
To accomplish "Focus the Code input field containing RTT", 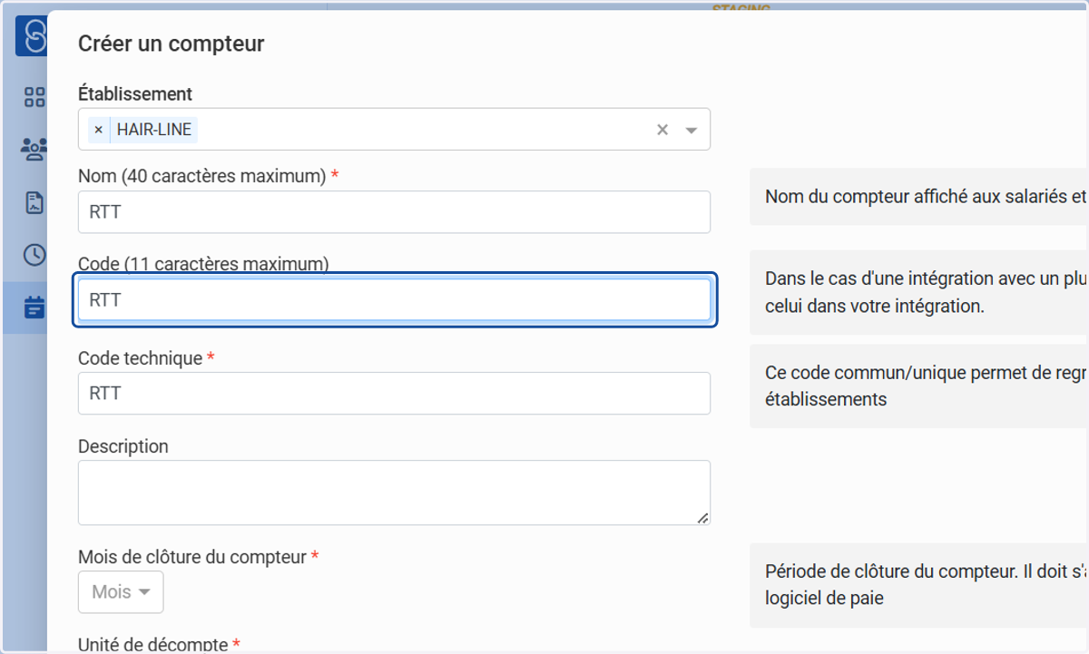I will 394,300.
